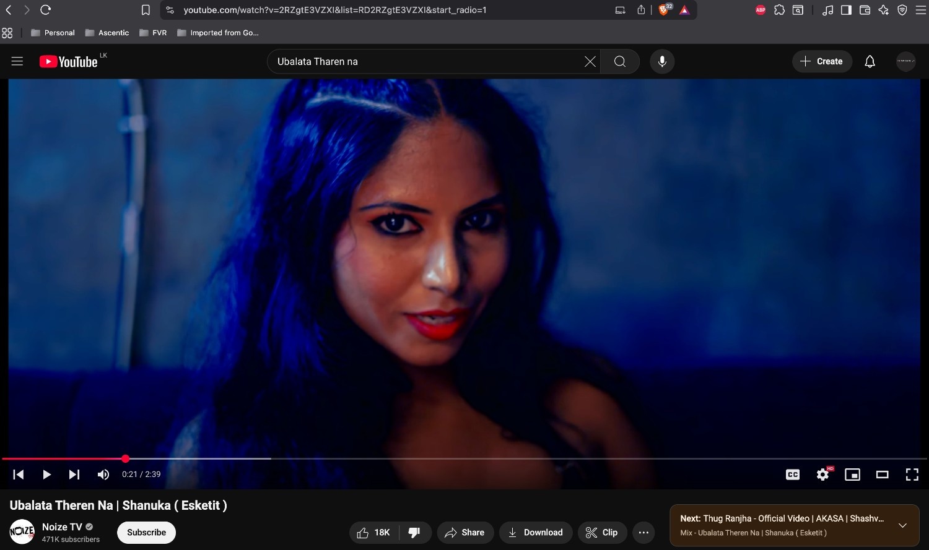Open site settings icon in address bar
The height and width of the screenshot is (550, 929).
170,10
